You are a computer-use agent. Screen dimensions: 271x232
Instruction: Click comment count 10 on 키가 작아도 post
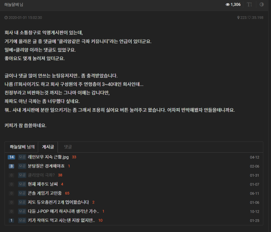point(100,220)
